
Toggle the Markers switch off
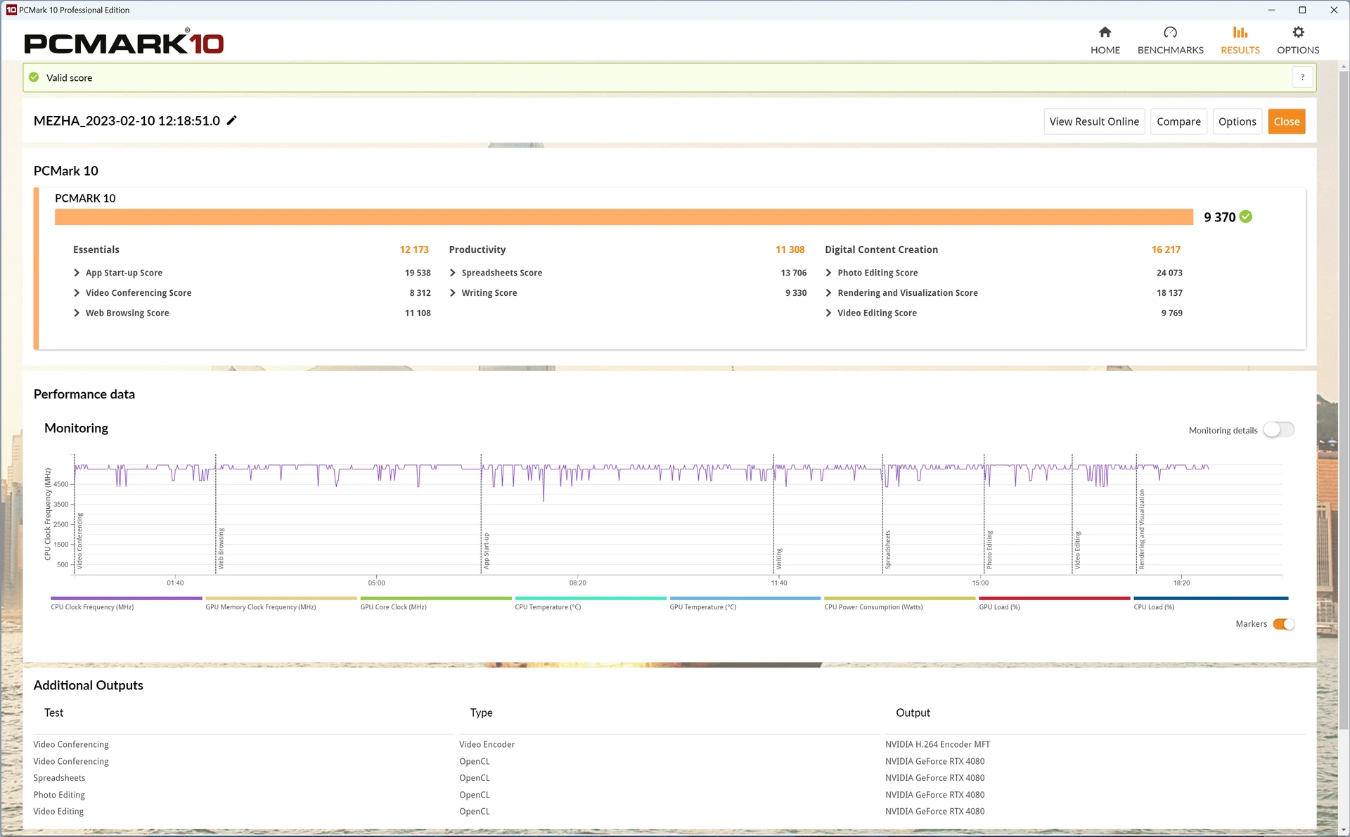tap(1283, 624)
